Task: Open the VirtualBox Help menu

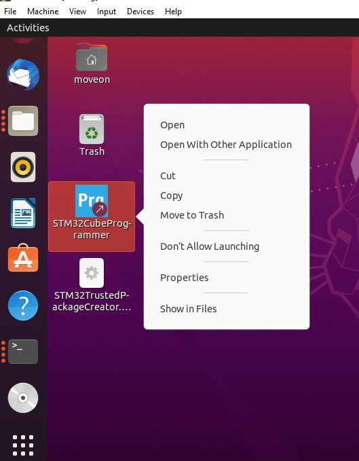Action: (x=173, y=12)
